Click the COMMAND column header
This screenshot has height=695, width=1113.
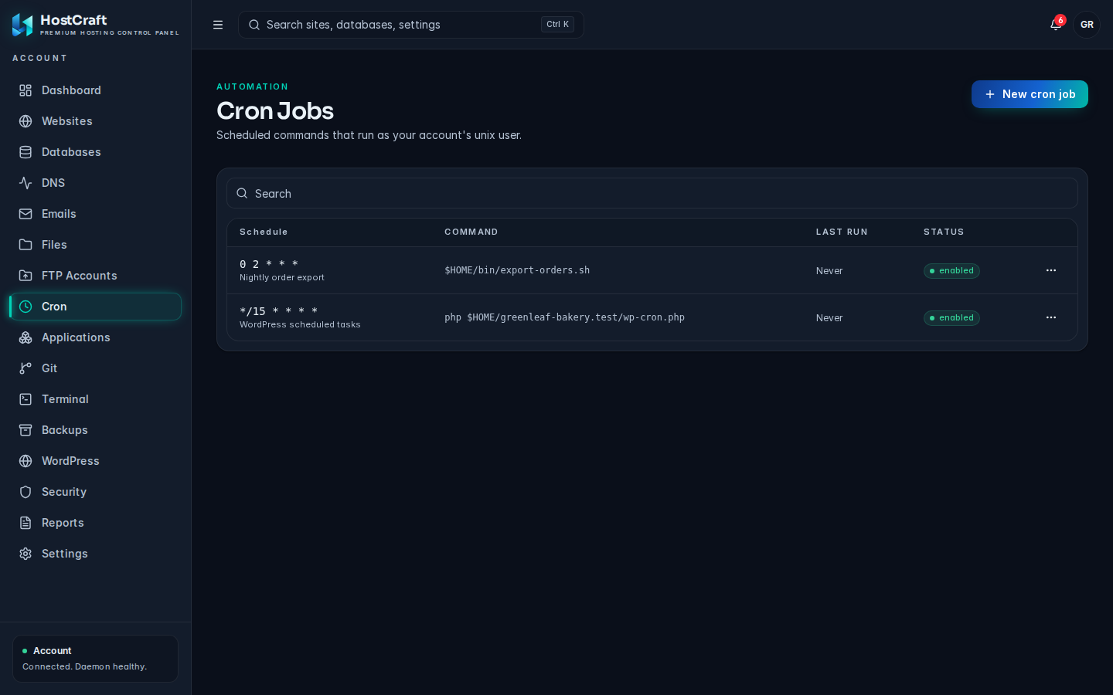[x=471, y=232]
